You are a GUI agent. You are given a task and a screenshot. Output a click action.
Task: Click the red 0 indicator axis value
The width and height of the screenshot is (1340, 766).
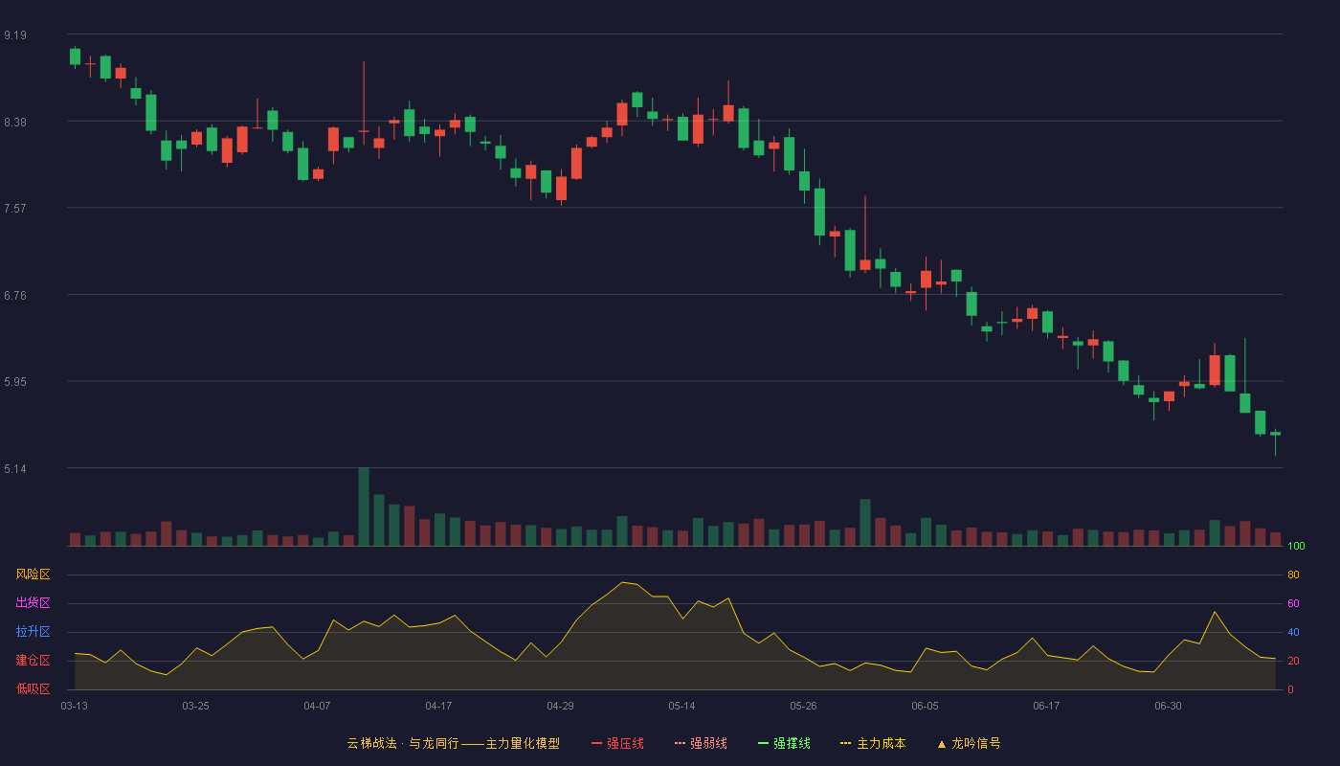(1291, 689)
